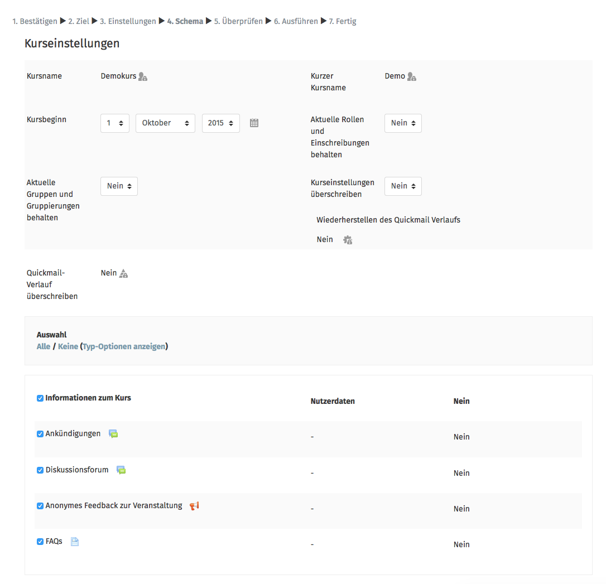This screenshot has height=584, width=606.
Task: Click the page icon next to FAQs
Action: tap(75, 542)
